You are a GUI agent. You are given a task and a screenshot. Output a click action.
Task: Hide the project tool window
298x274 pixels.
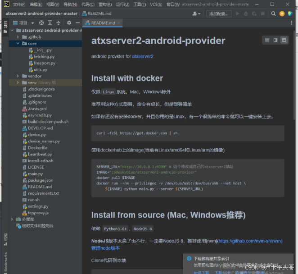pos(77,23)
